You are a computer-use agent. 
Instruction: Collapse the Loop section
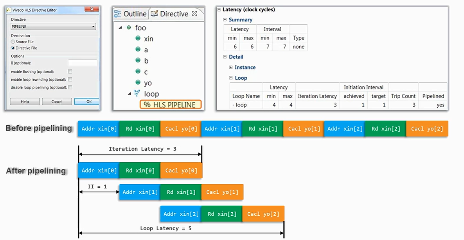pyautogui.click(x=231, y=78)
